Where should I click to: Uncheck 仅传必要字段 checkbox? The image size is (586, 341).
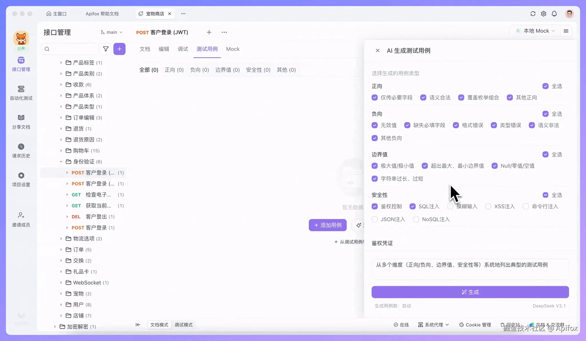click(375, 98)
